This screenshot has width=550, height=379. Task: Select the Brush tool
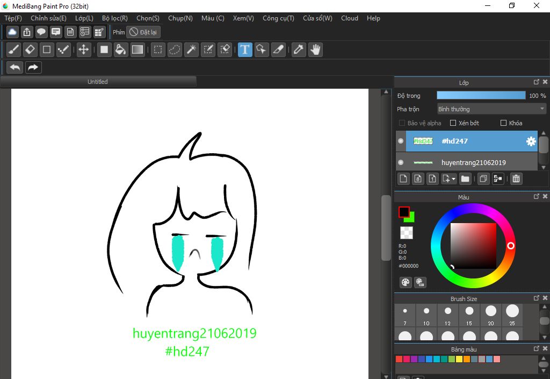[13, 49]
